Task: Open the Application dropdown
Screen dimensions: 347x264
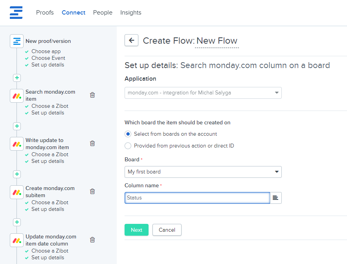Action: [203, 93]
